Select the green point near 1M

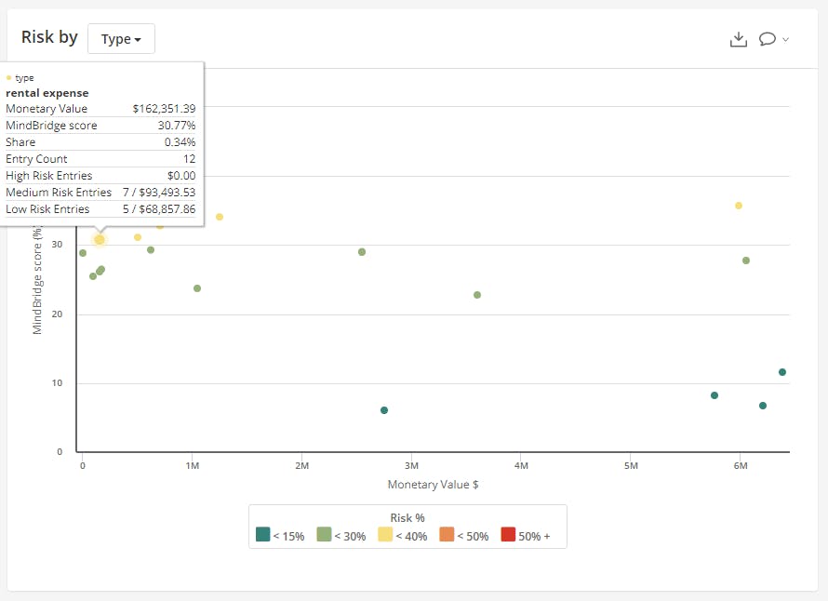197,288
